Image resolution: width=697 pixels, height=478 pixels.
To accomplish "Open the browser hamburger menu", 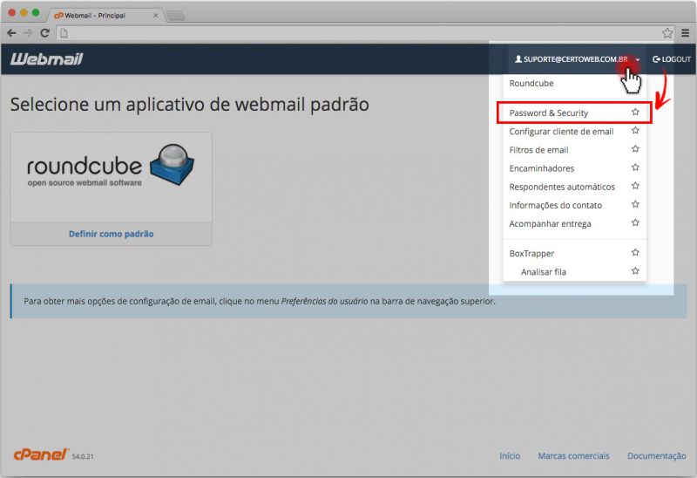I will tap(686, 33).
